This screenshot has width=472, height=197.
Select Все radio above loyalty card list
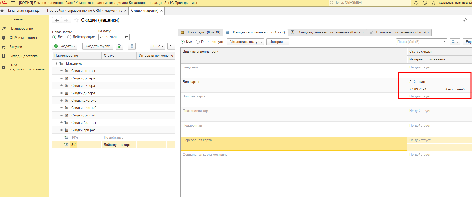click(182, 42)
